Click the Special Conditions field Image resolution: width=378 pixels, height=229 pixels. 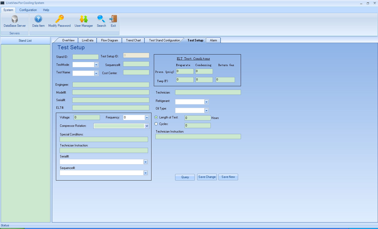(x=104, y=139)
